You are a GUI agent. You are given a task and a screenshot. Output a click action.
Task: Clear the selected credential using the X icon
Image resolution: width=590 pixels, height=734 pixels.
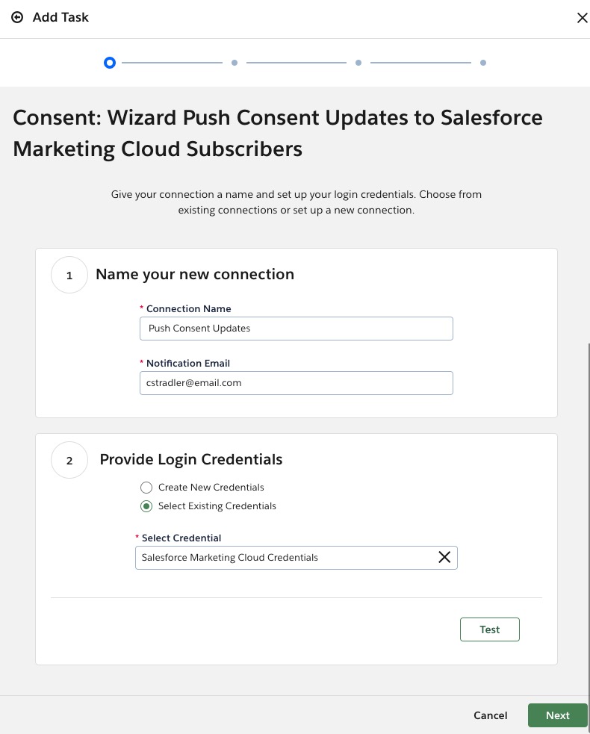coord(444,557)
